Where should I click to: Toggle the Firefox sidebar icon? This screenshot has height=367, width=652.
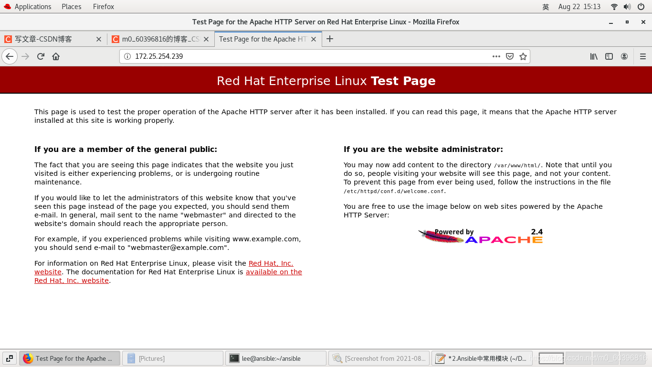(x=609, y=56)
